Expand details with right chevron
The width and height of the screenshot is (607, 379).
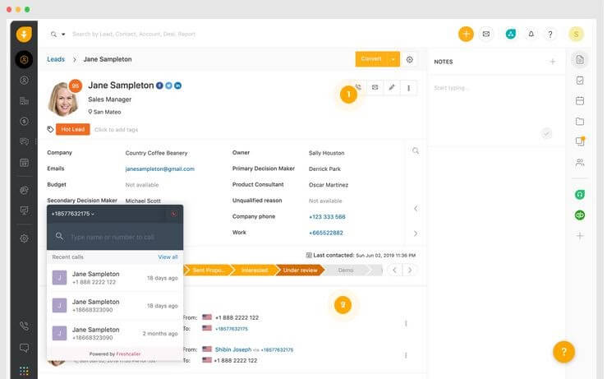coord(416,233)
